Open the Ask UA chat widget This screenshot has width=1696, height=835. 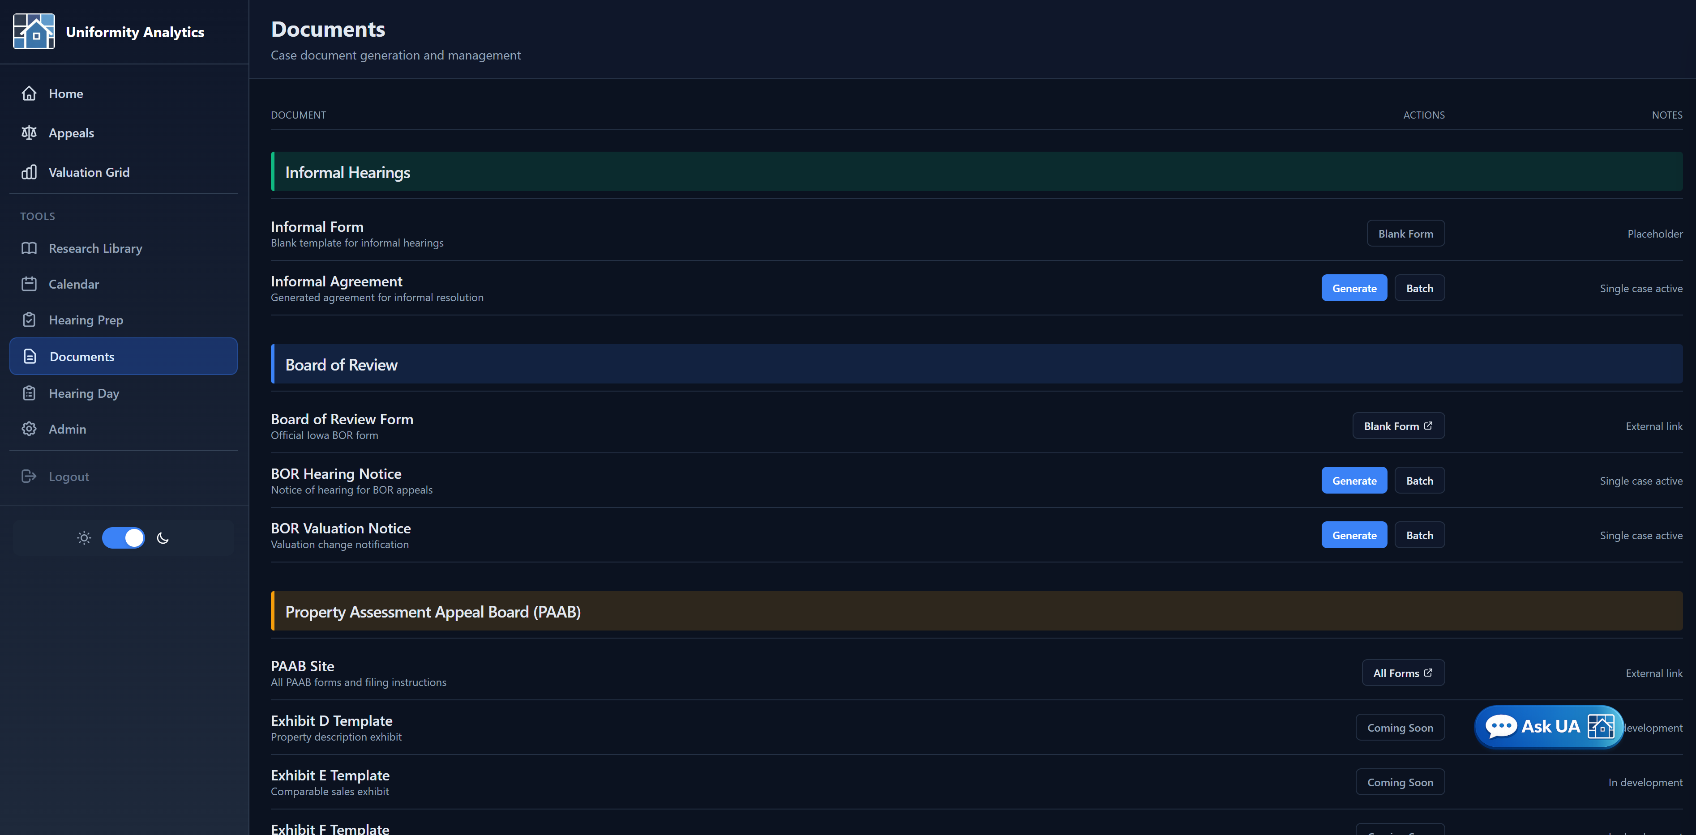click(1548, 726)
